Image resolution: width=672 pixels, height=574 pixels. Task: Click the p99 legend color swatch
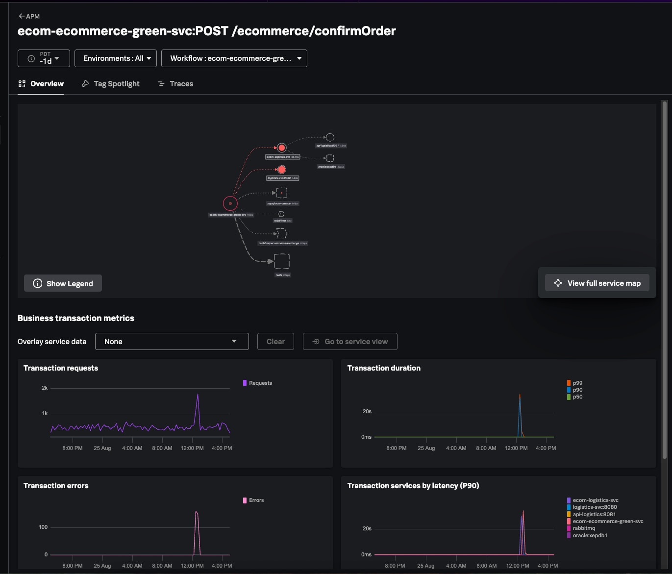pyautogui.click(x=569, y=383)
